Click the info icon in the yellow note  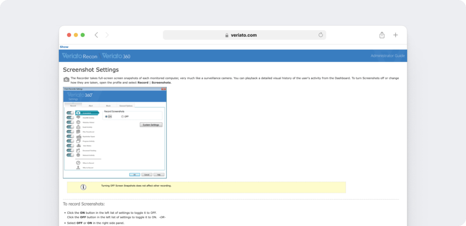84,187
